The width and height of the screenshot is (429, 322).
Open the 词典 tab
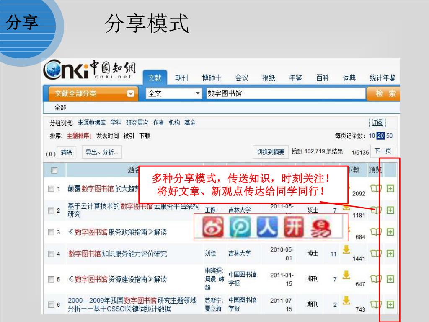coord(349,78)
